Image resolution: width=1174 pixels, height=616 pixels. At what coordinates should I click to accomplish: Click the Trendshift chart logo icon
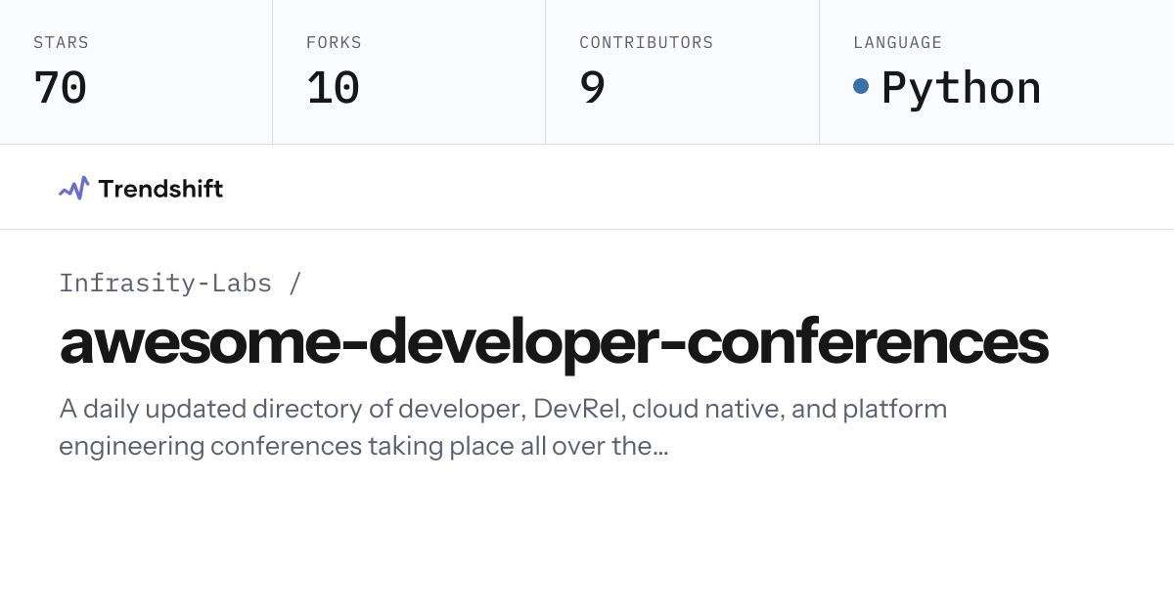coord(73,188)
